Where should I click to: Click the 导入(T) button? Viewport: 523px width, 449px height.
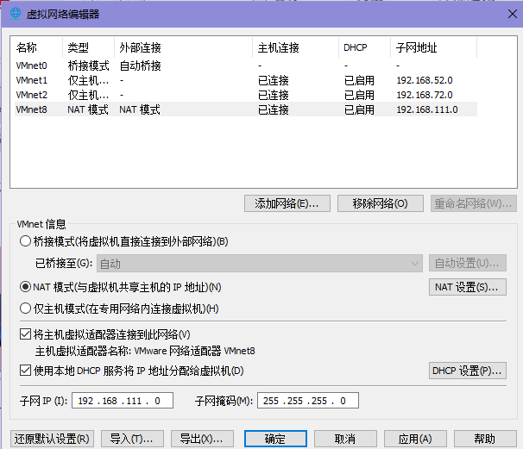point(132,439)
